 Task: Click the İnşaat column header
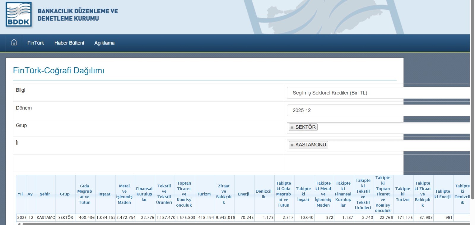[104, 194]
